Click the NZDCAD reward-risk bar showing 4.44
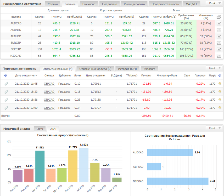The width and height of the screenshot is (224, 196). (178, 181)
